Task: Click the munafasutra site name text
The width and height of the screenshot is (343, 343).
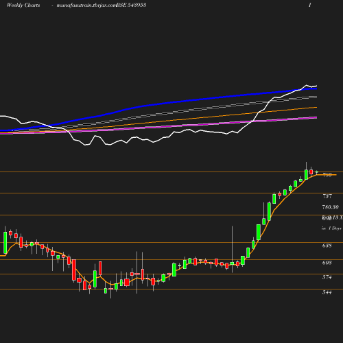Action: coord(86,5)
